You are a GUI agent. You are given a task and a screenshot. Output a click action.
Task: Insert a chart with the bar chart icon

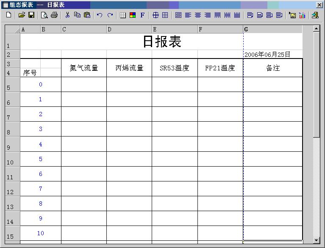(x=302, y=15)
